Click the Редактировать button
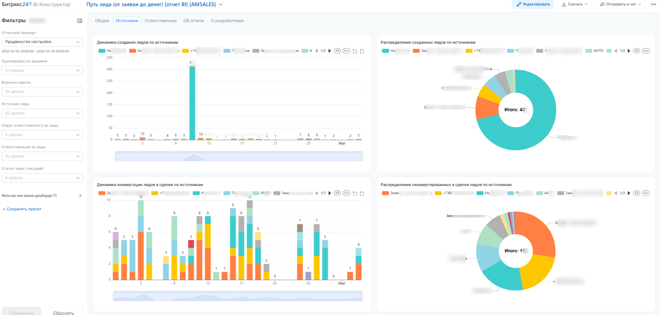The image size is (660, 315). coord(533,4)
